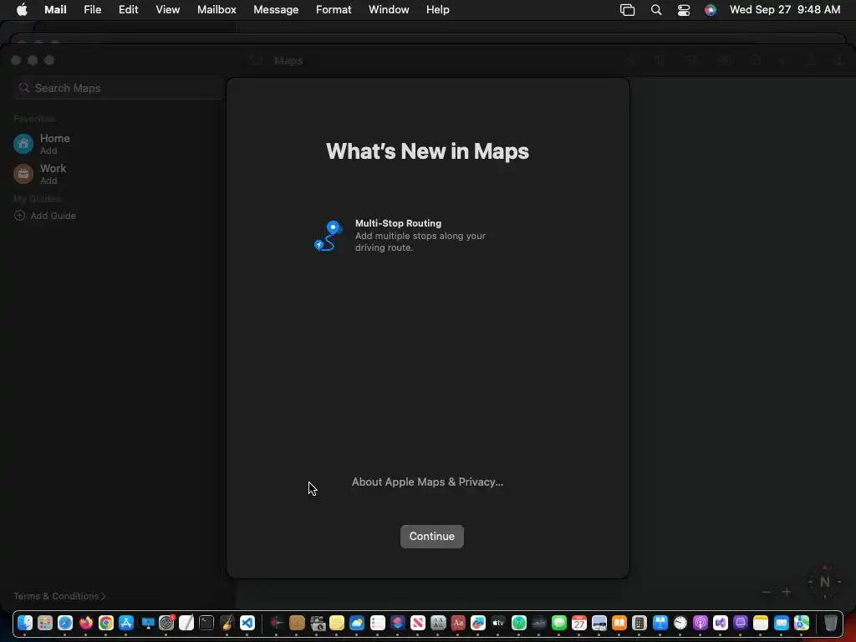Screen dimensions: 856x642
Task: Click the Add Guide plus icon
Action: (x=19, y=215)
